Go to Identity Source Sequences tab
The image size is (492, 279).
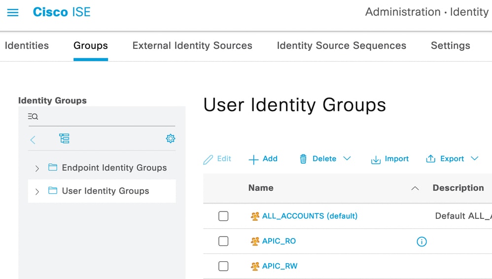pos(341,45)
